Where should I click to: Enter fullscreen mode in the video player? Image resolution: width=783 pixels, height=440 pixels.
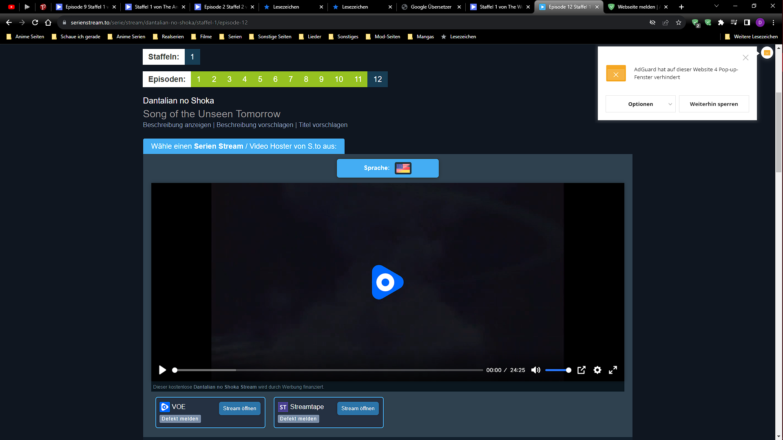click(613, 370)
